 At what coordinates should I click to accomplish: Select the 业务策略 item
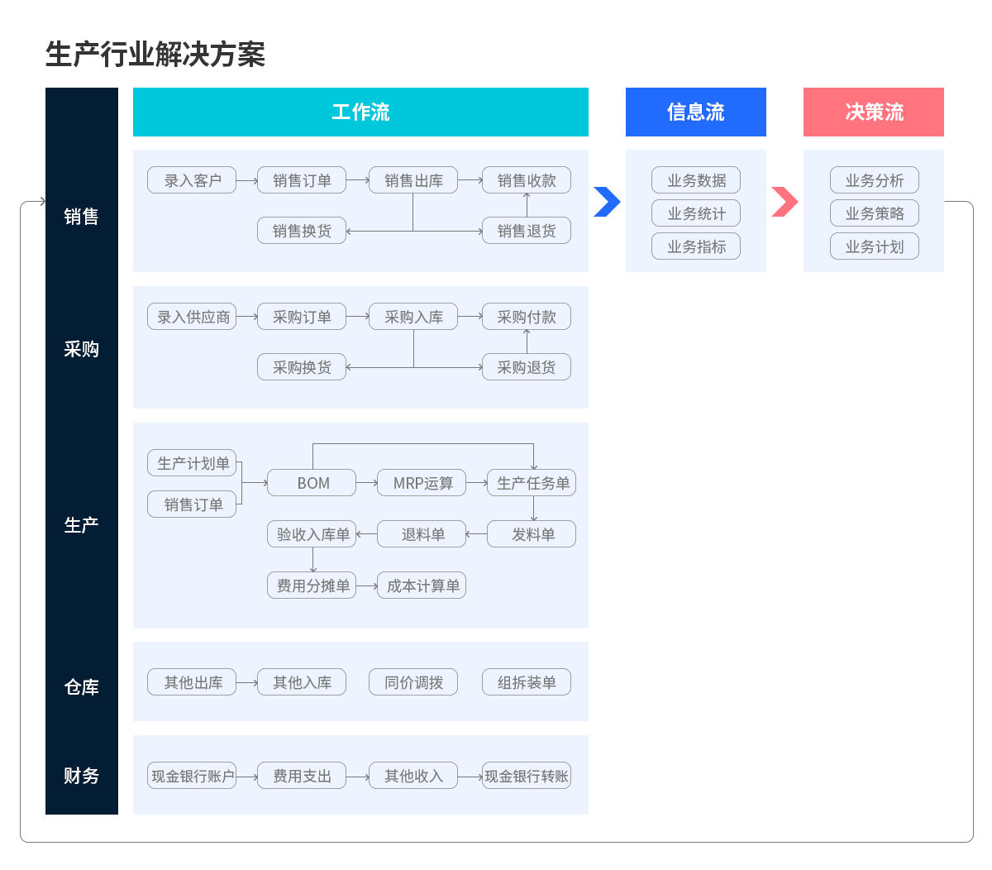click(874, 213)
